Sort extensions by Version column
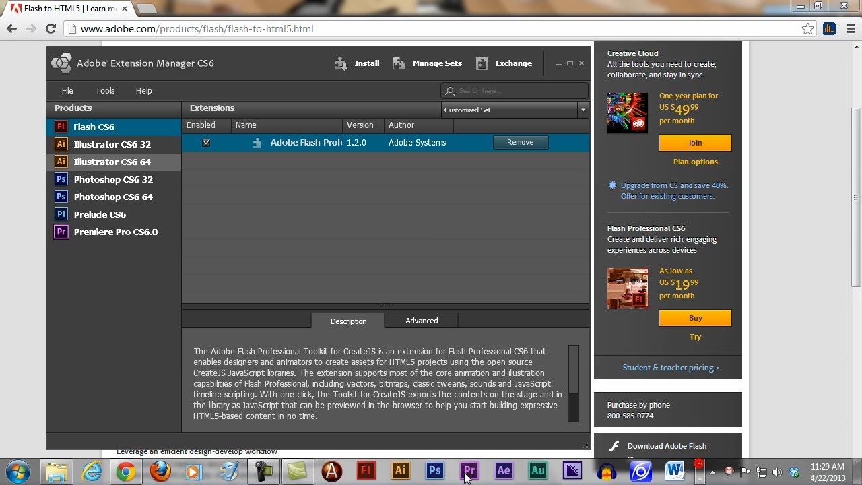Screen dimensions: 862x485 click(x=363, y=125)
